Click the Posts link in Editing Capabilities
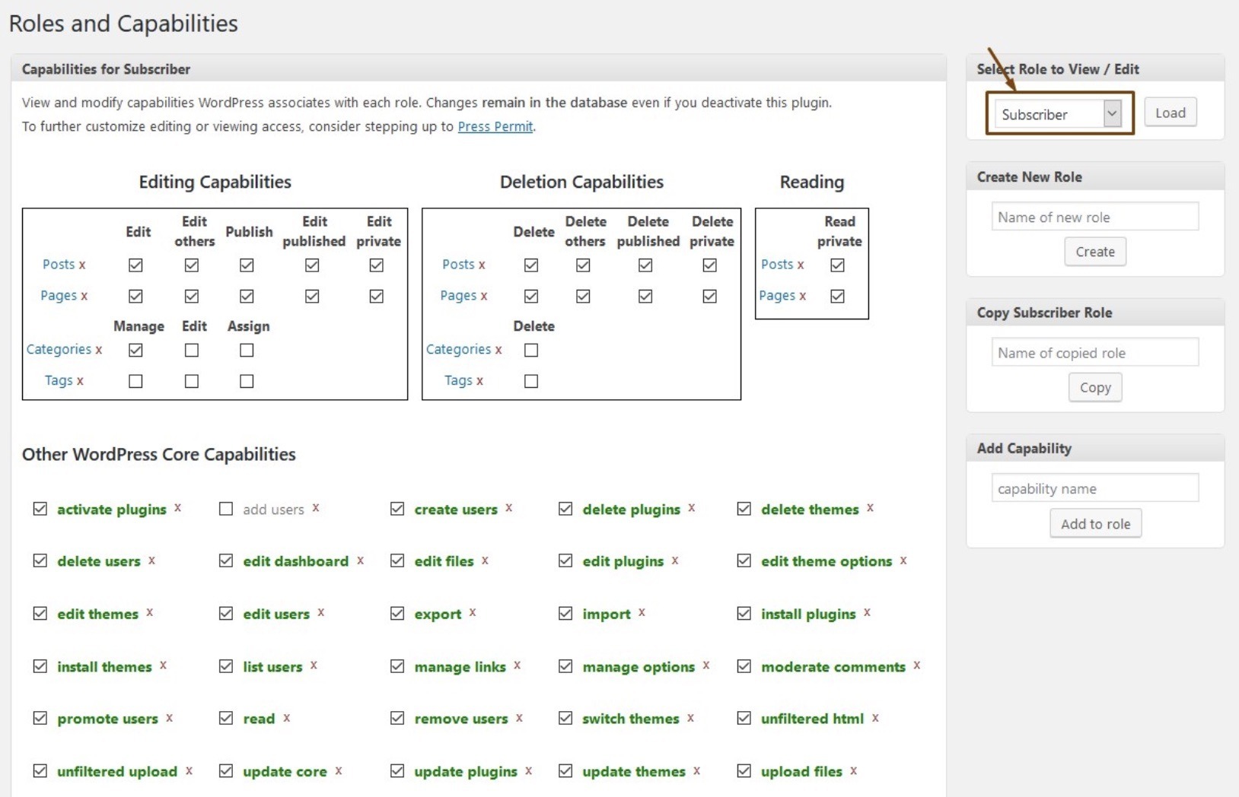This screenshot has width=1239, height=797. point(59,264)
